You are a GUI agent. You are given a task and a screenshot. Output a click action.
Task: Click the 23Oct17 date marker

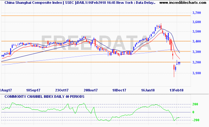pyautogui.click(x=61, y=90)
